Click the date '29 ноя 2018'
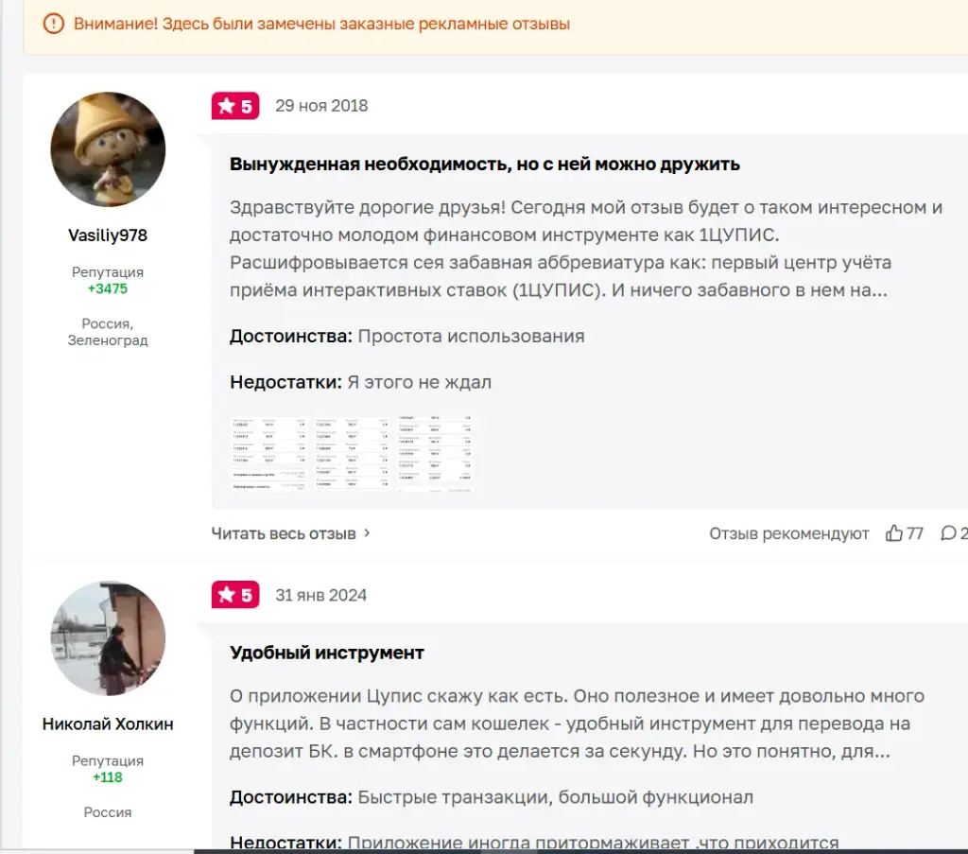Image resolution: width=968 pixels, height=854 pixels. coord(321,106)
